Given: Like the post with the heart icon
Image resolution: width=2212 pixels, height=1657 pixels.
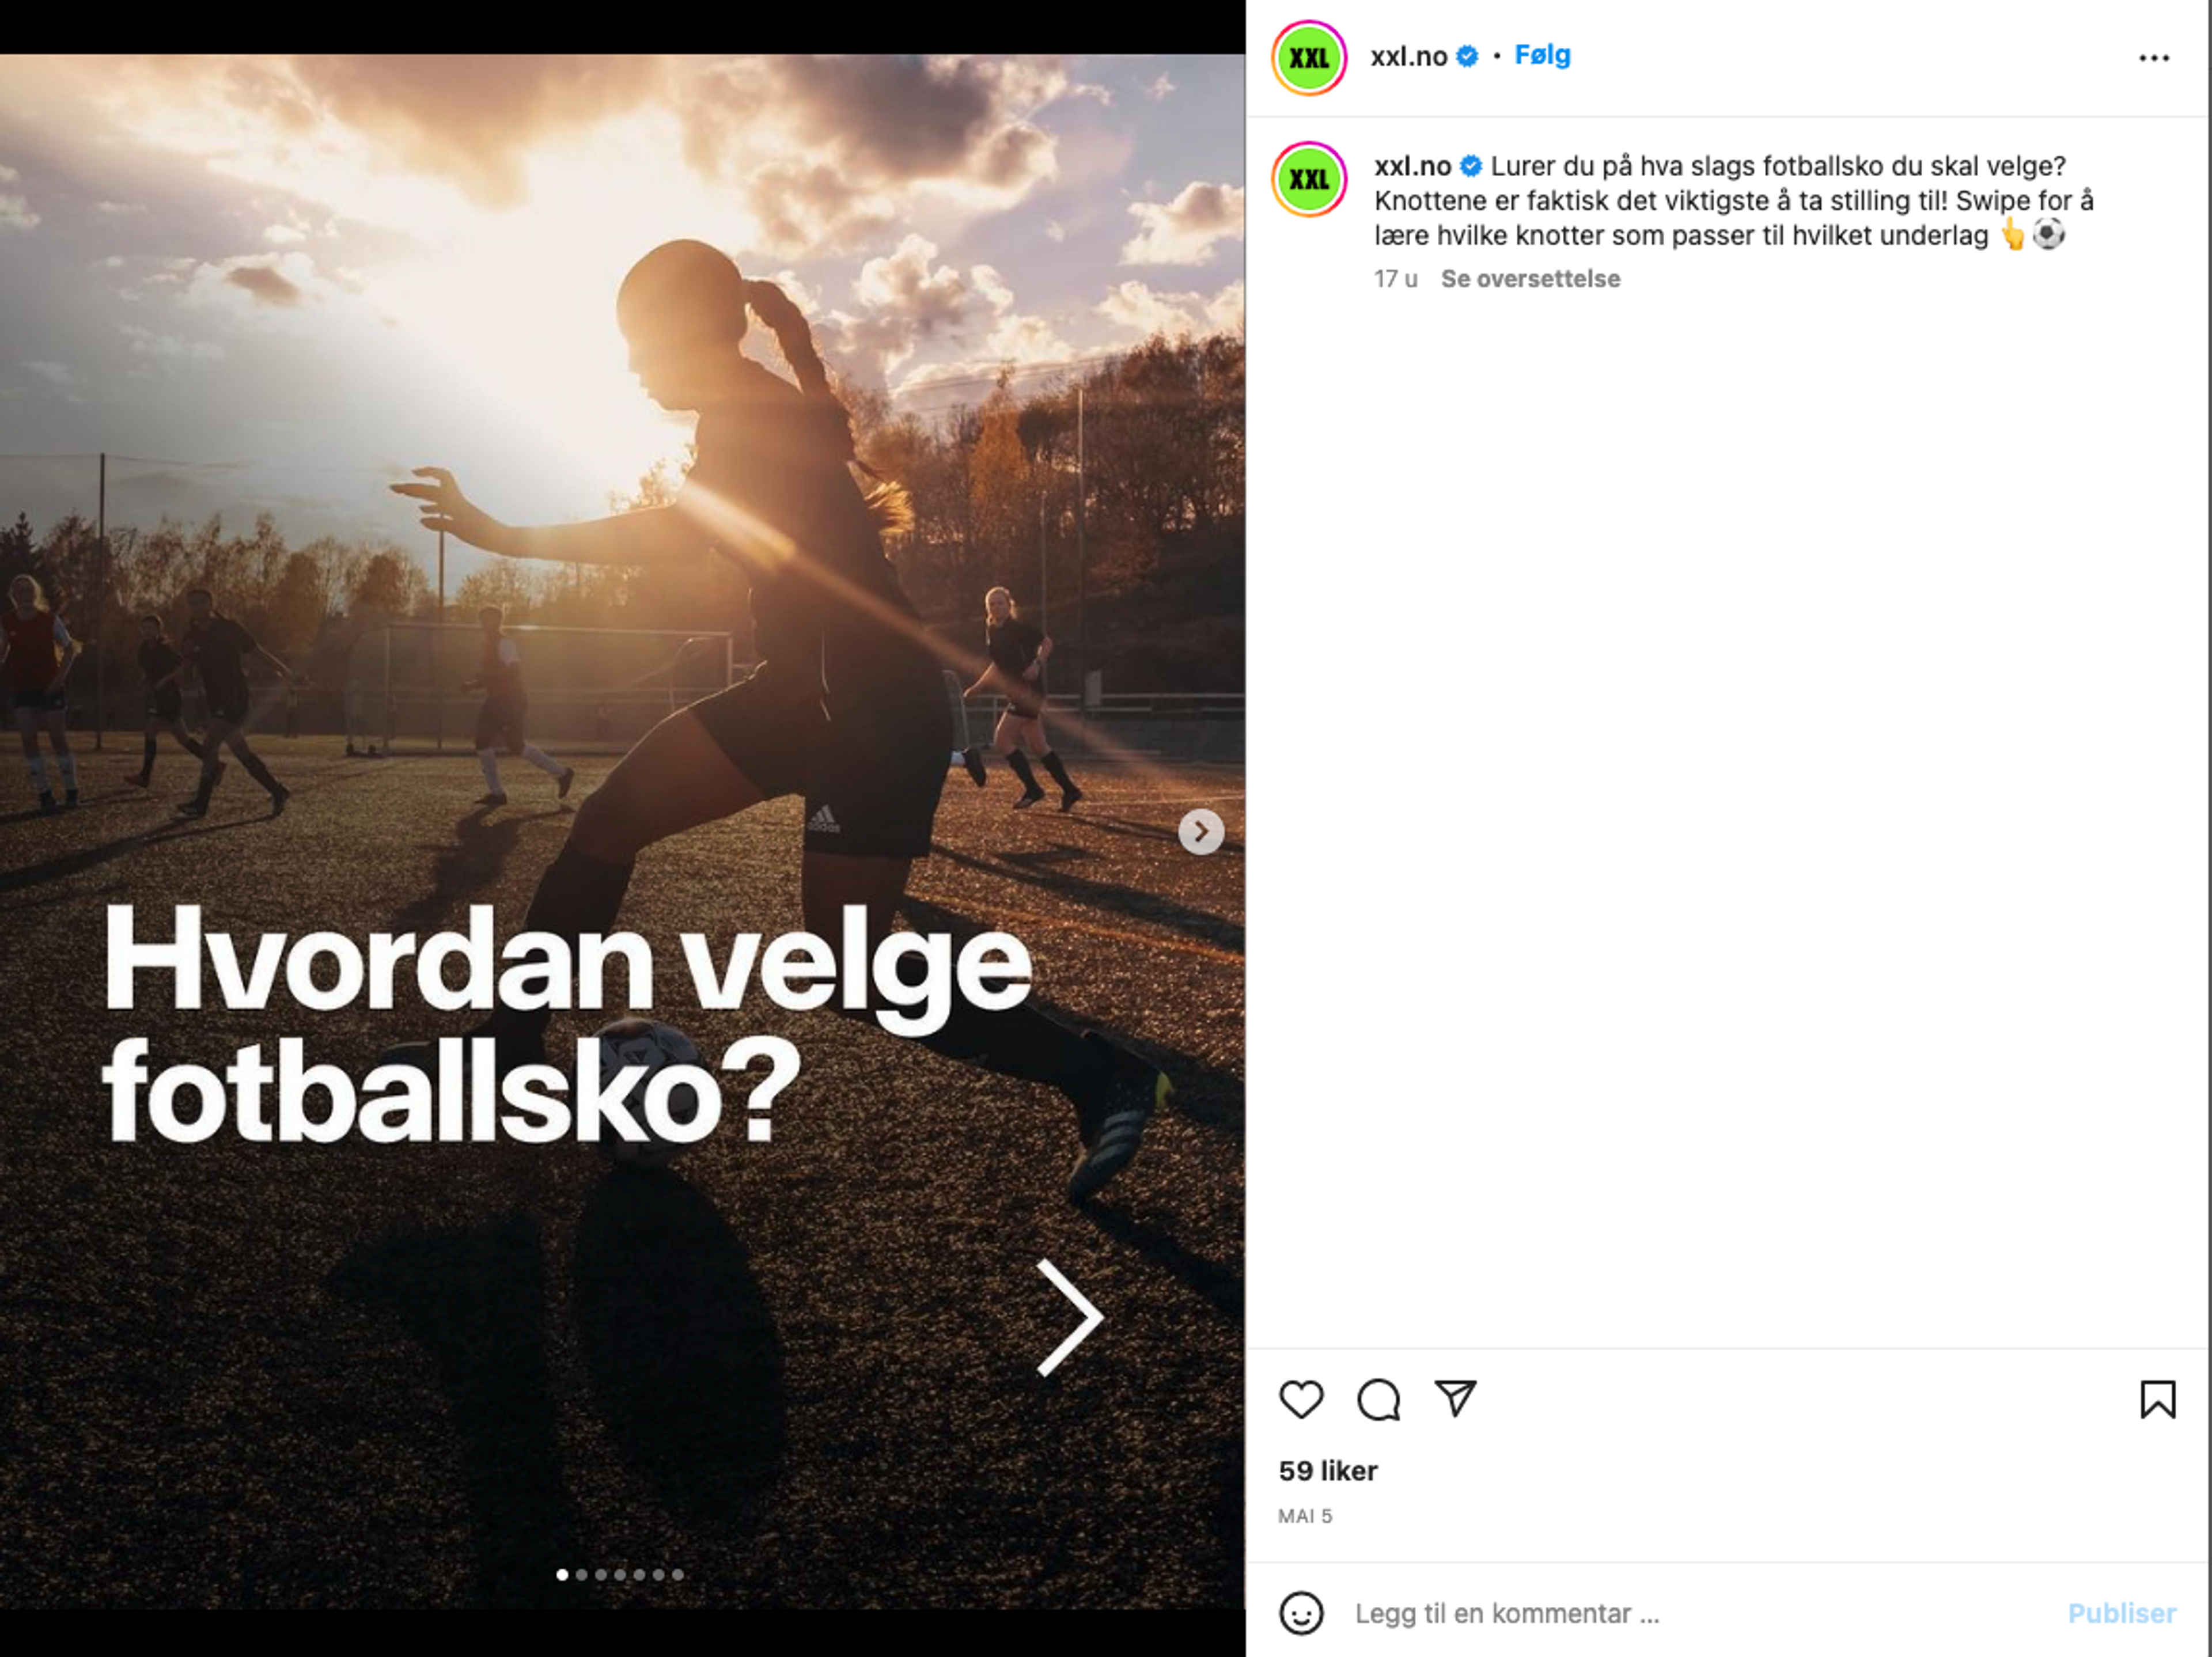Looking at the screenshot, I should point(1301,1399).
